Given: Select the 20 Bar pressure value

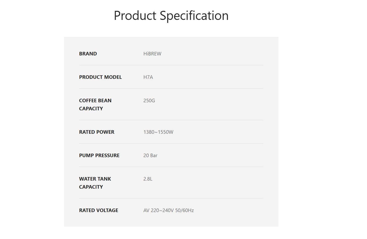Looking at the screenshot, I should coord(150,155).
